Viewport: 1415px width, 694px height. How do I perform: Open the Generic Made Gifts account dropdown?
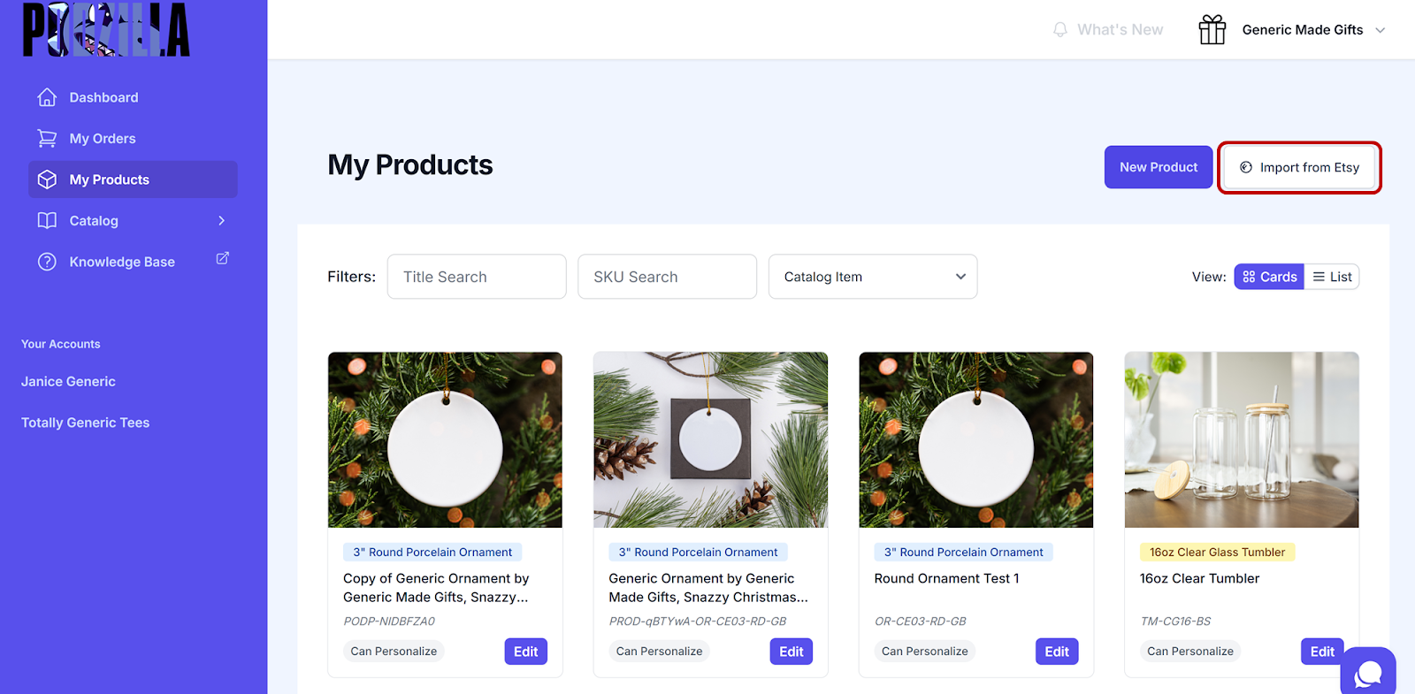click(1312, 30)
